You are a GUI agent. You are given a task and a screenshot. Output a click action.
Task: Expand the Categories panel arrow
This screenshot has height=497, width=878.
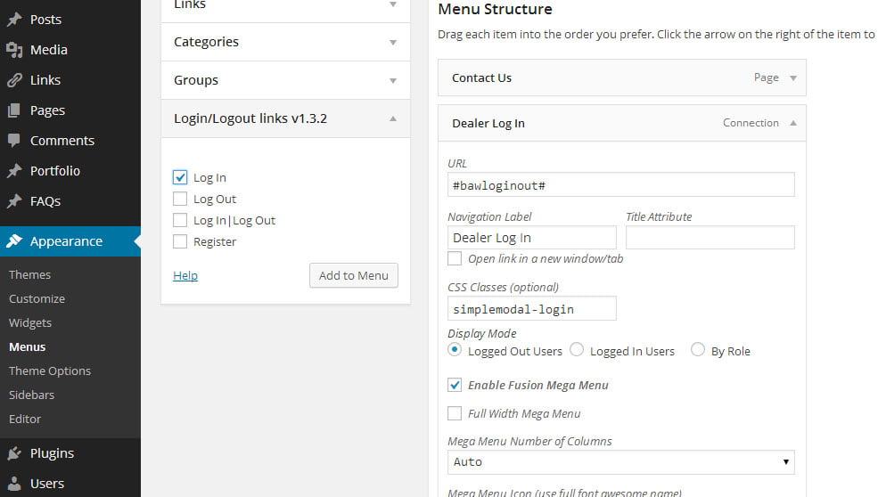coord(393,42)
